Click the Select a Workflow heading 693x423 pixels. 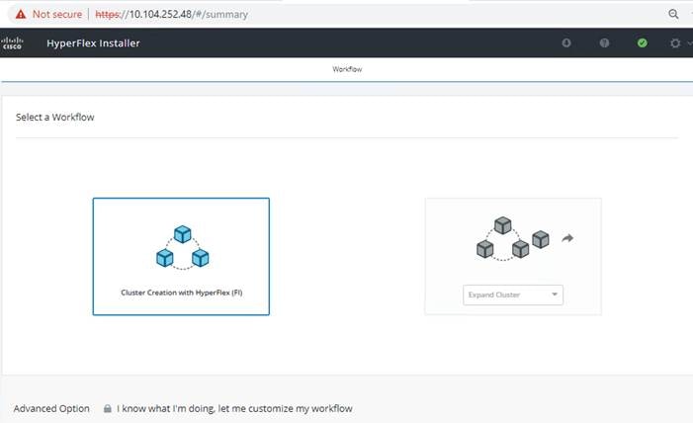54,118
